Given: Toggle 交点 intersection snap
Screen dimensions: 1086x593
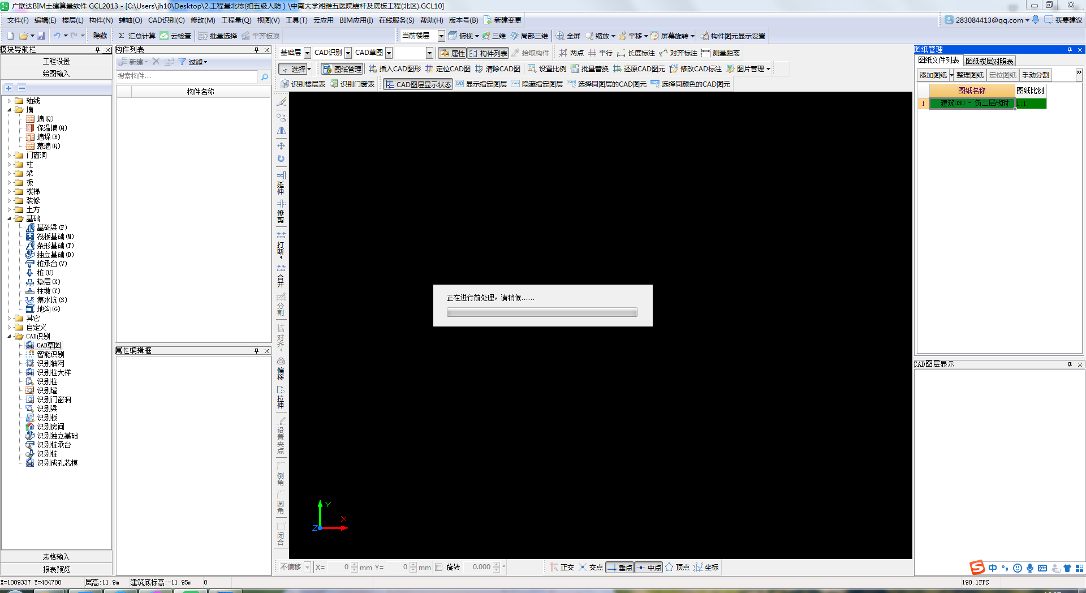Looking at the screenshot, I should (x=591, y=567).
